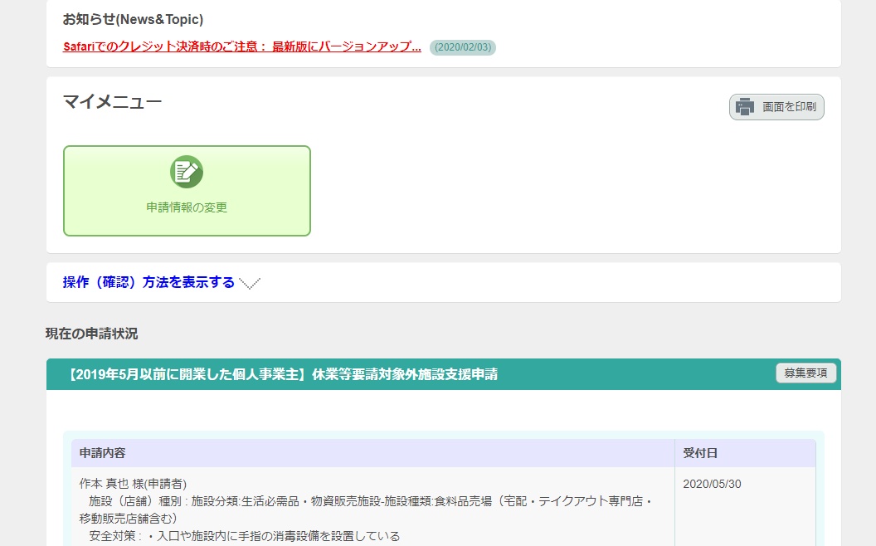Click the green edit-document icon
The image size is (876, 546).
tap(187, 172)
